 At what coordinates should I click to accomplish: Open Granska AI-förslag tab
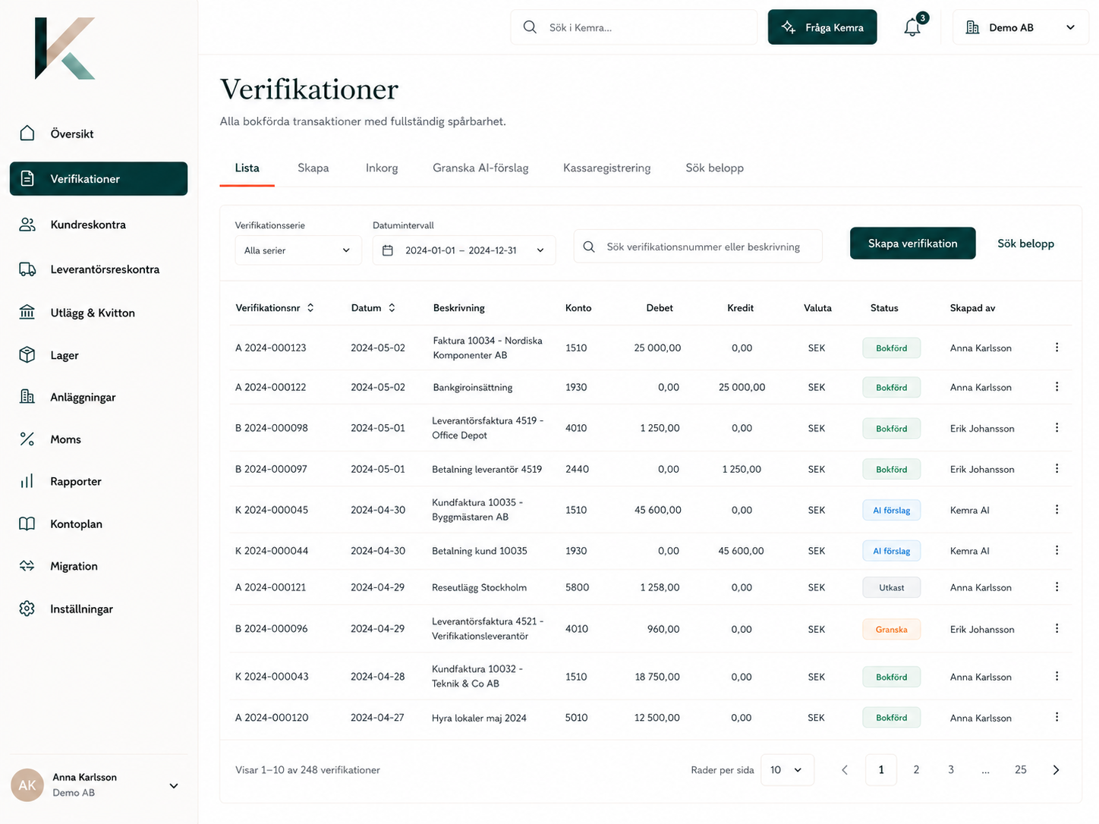point(480,168)
